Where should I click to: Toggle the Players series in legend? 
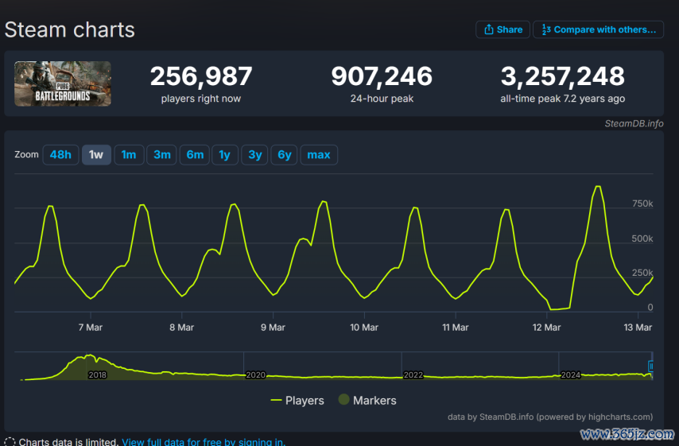click(x=297, y=400)
